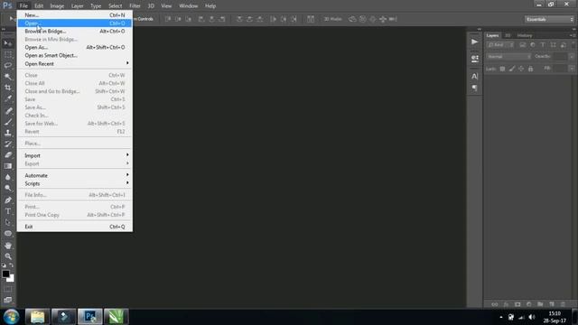The image size is (578, 325).
Task: Reset default foreground and background colors
Action: click(4, 265)
